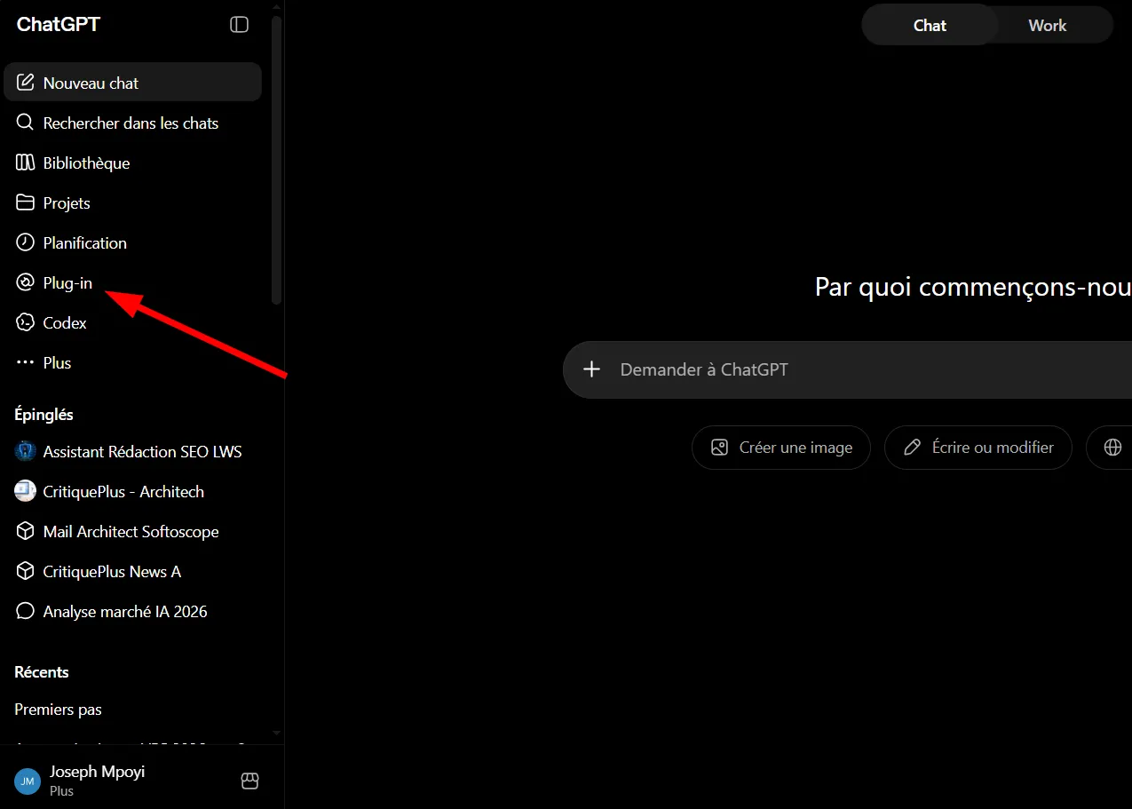Click the JM profile avatar

point(28,781)
